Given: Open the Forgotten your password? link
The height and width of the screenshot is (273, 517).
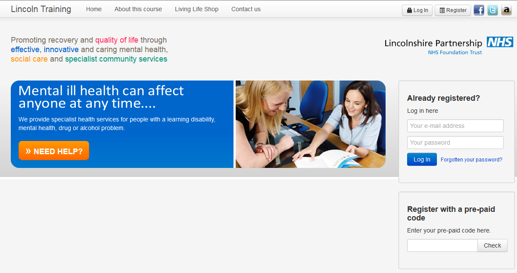Looking at the screenshot, I should 471,160.
